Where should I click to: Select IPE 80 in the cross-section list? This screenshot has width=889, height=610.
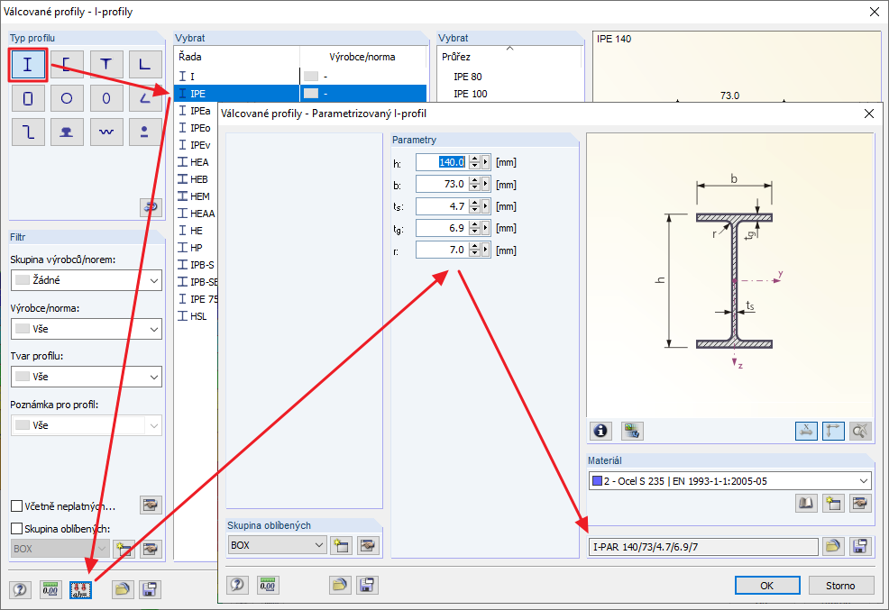click(468, 77)
